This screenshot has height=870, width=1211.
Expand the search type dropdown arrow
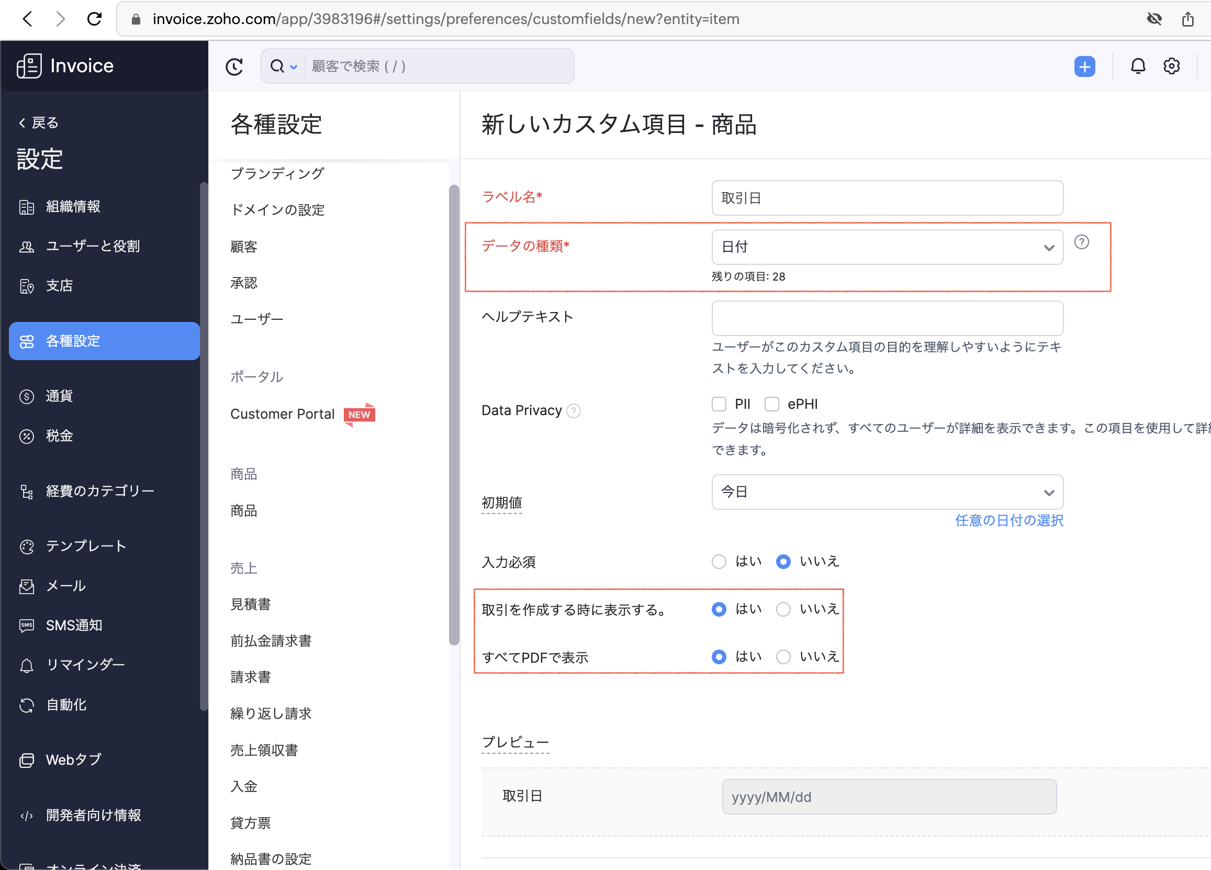[293, 67]
